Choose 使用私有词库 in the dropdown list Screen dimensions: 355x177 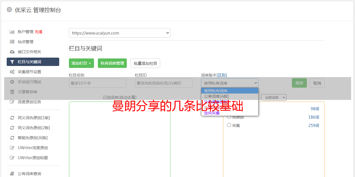tap(230, 91)
